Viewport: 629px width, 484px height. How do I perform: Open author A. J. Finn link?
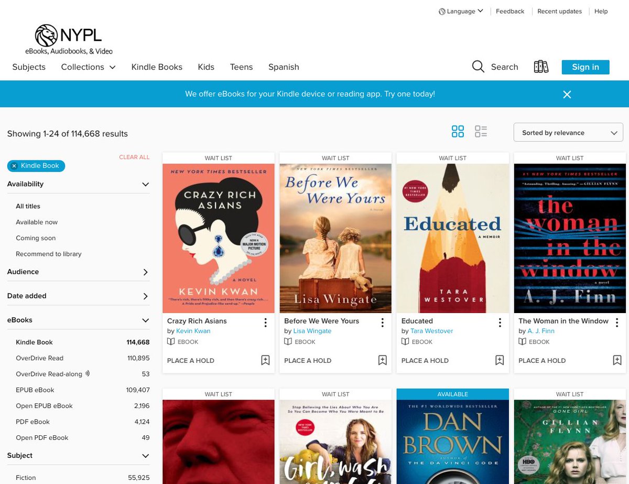coord(541,331)
